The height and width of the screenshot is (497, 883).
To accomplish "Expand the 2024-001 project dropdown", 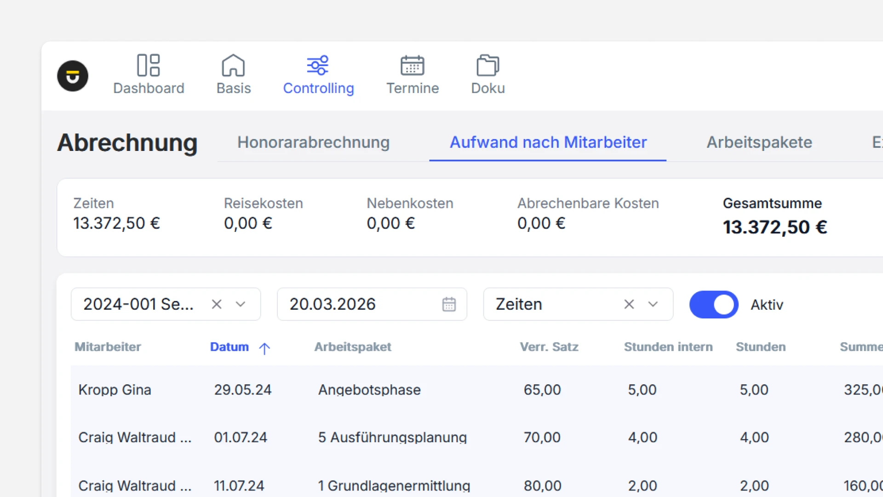I will point(241,304).
